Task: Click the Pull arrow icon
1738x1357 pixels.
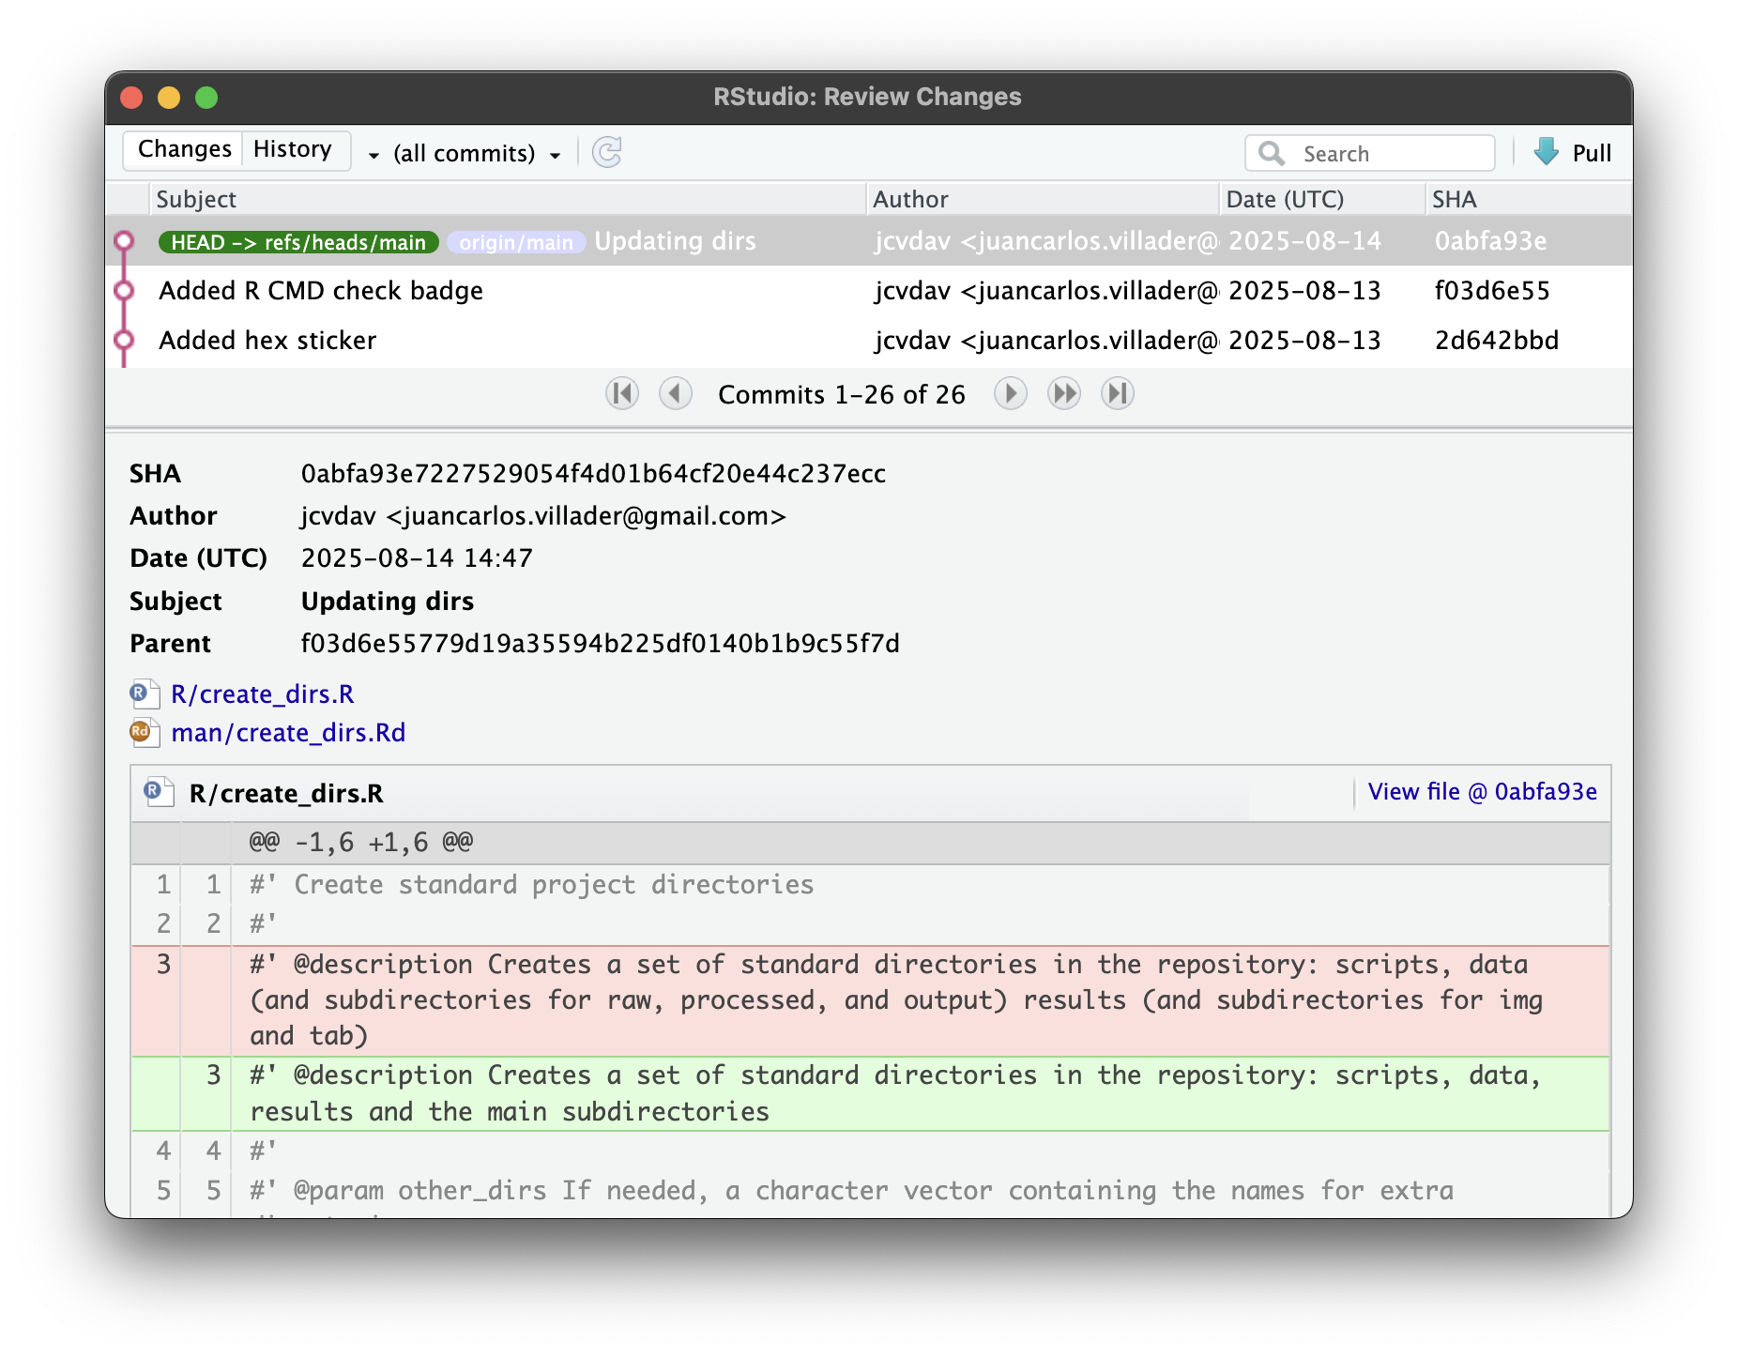Action: click(x=1546, y=152)
